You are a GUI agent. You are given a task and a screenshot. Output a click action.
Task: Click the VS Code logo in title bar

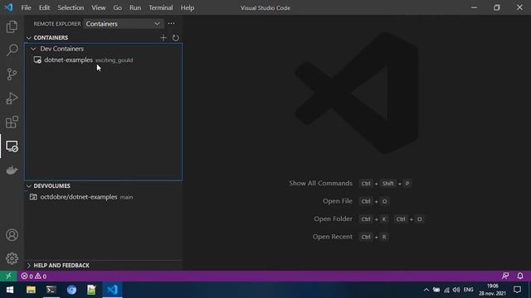point(8,7)
